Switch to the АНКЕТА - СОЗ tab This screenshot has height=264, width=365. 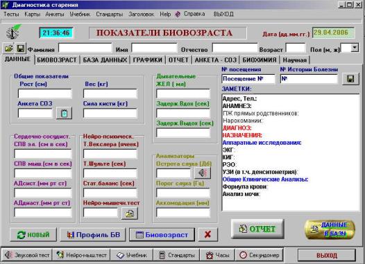tap(216, 60)
